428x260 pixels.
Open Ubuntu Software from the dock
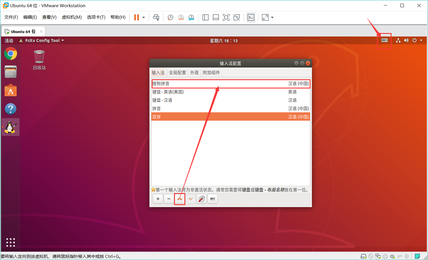coord(11,90)
